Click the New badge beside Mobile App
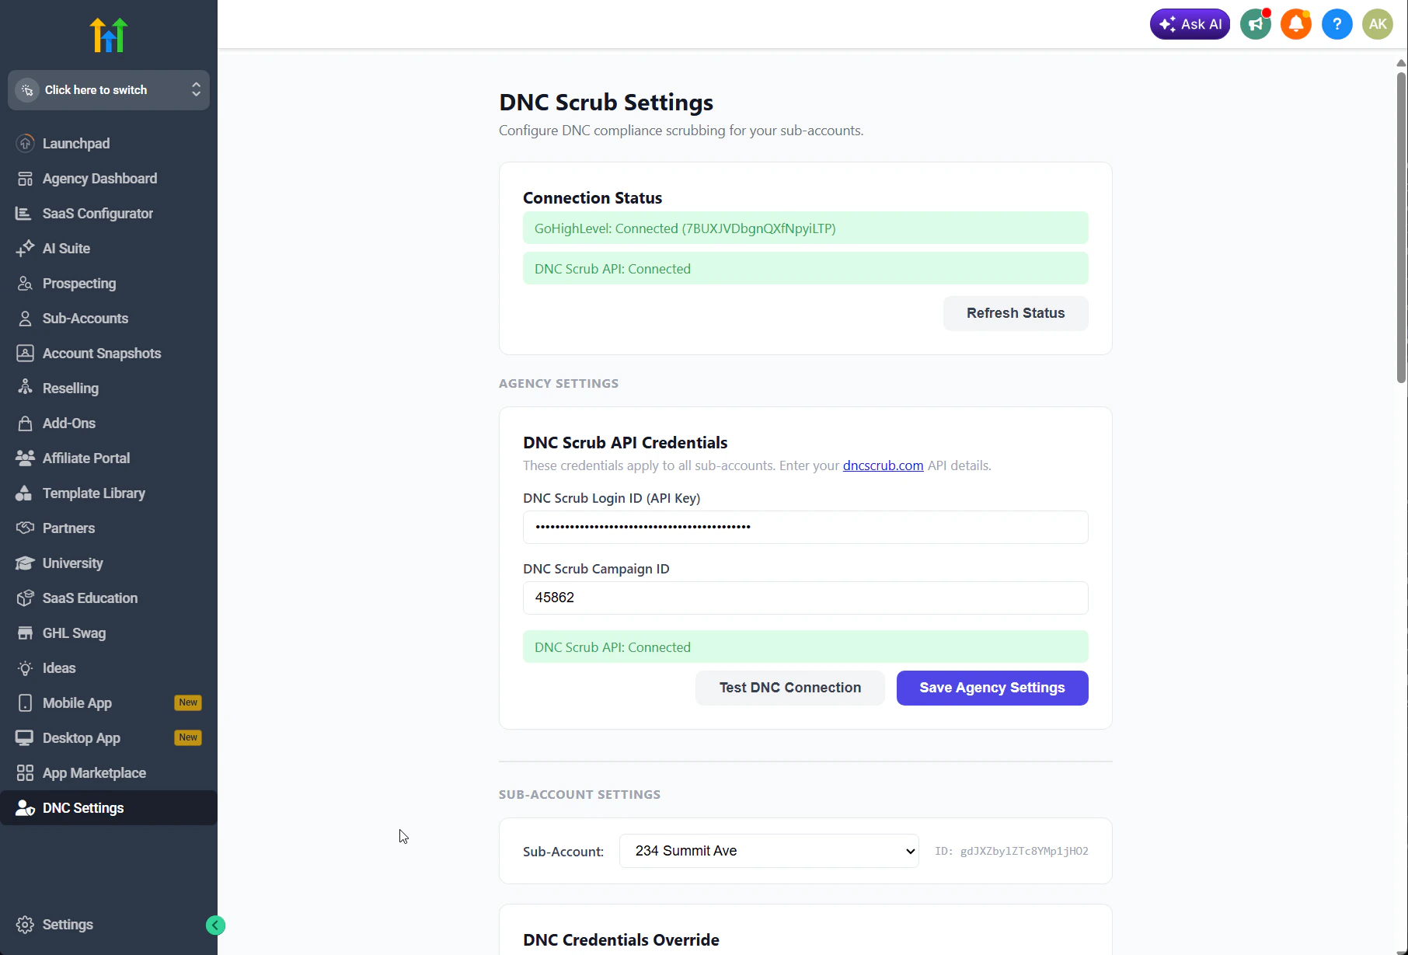Image resolution: width=1408 pixels, height=955 pixels. pos(188,702)
